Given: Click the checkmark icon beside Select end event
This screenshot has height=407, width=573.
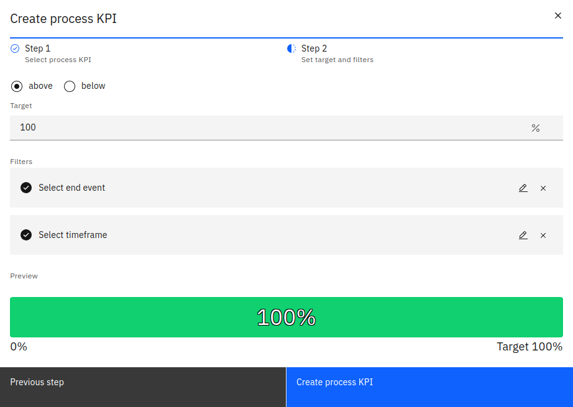Looking at the screenshot, I should [x=26, y=188].
